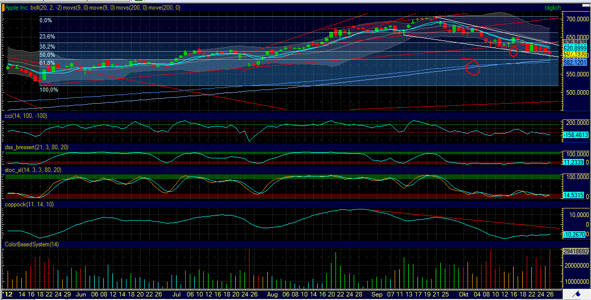Click the 620,8999 price level label
Viewport: 591px width, 300px height.
(574, 48)
